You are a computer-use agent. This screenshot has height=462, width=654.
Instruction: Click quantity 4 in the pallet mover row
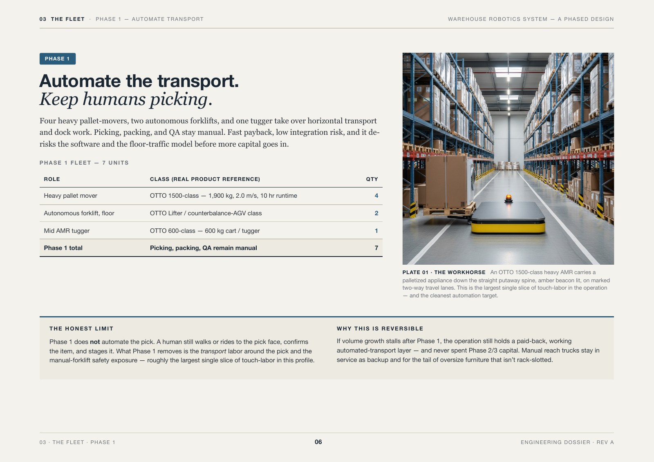click(376, 196)
